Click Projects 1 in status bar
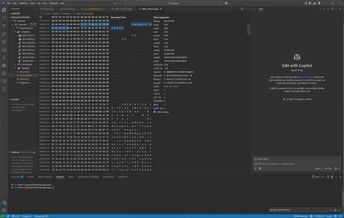This screenshot has height=218, width=344. point(27,216)
